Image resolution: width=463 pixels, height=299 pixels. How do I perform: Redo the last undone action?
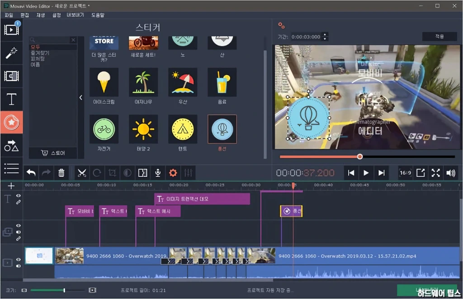click(46, 173)
